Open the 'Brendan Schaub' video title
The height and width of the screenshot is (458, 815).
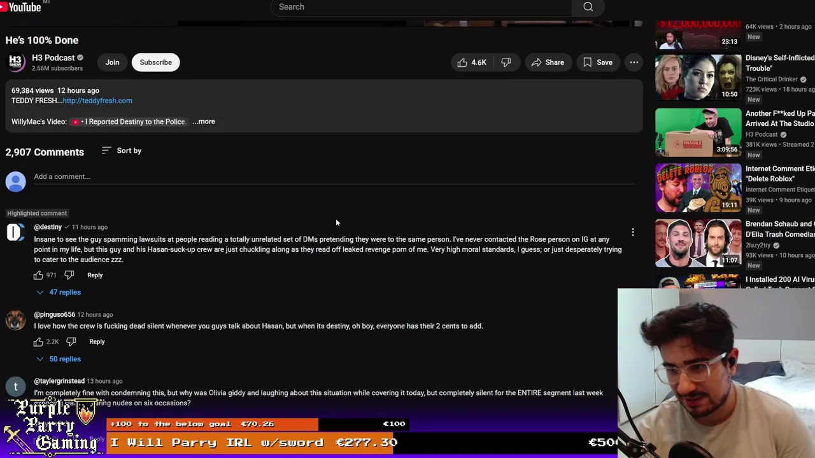click(779, 229)
